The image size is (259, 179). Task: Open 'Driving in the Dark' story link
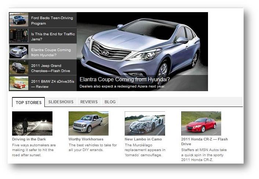(x=29, y=139)
